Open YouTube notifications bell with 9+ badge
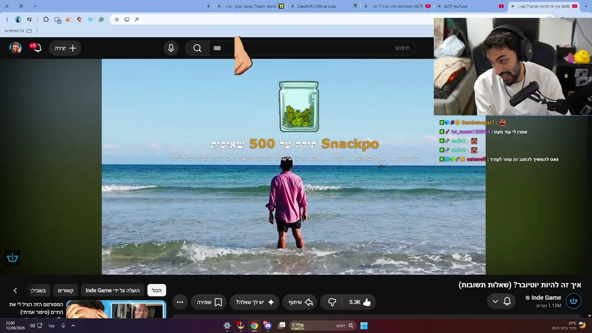 pos(37,48)
